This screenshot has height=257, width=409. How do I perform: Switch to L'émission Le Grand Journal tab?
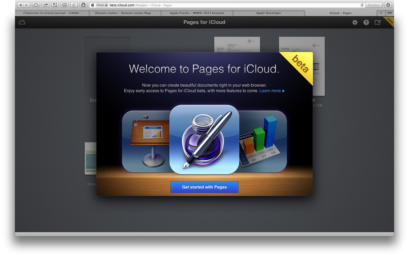52,13
